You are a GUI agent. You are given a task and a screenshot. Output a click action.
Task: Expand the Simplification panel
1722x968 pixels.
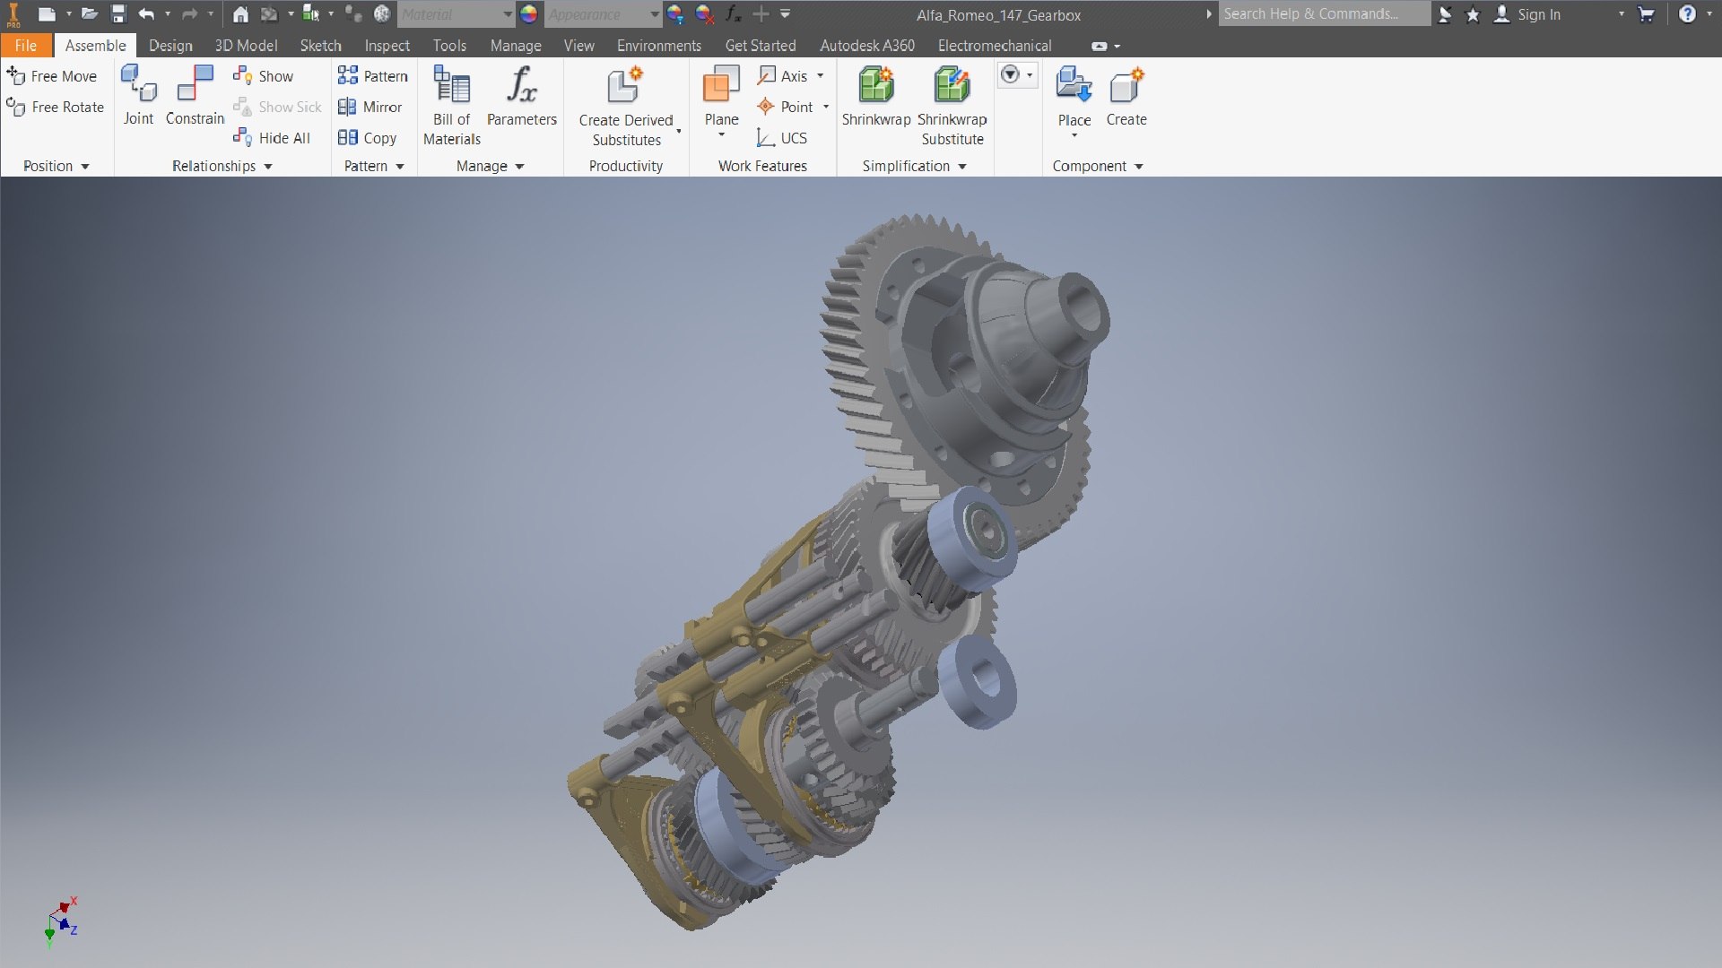pyautogui.click(x=915, y=166)
